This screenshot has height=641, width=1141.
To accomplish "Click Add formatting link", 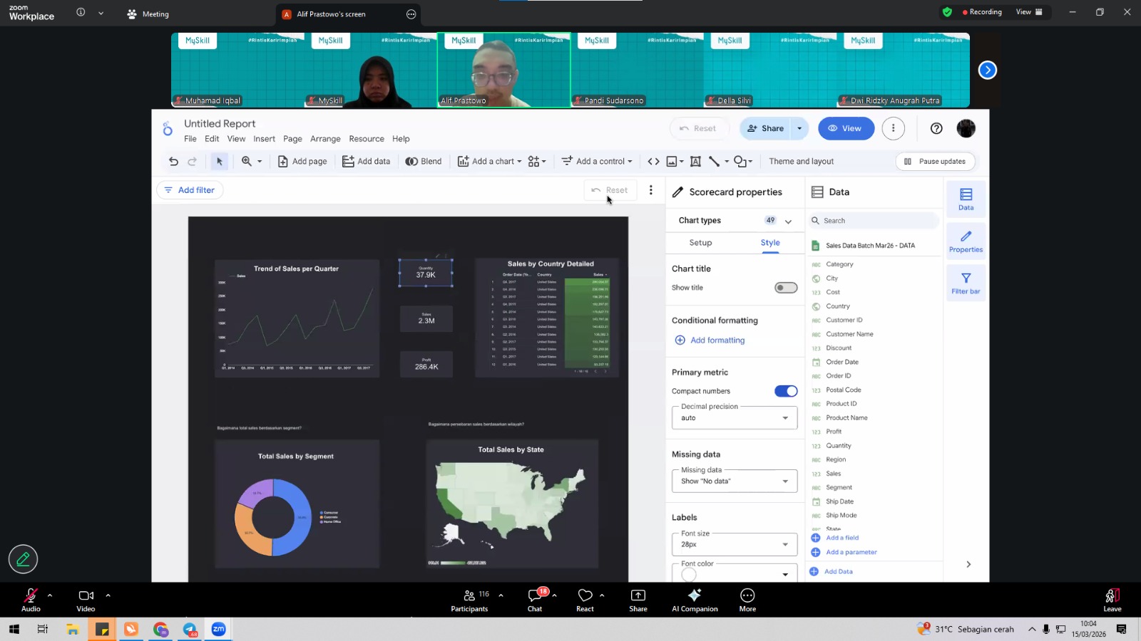I will pos(717,340).
